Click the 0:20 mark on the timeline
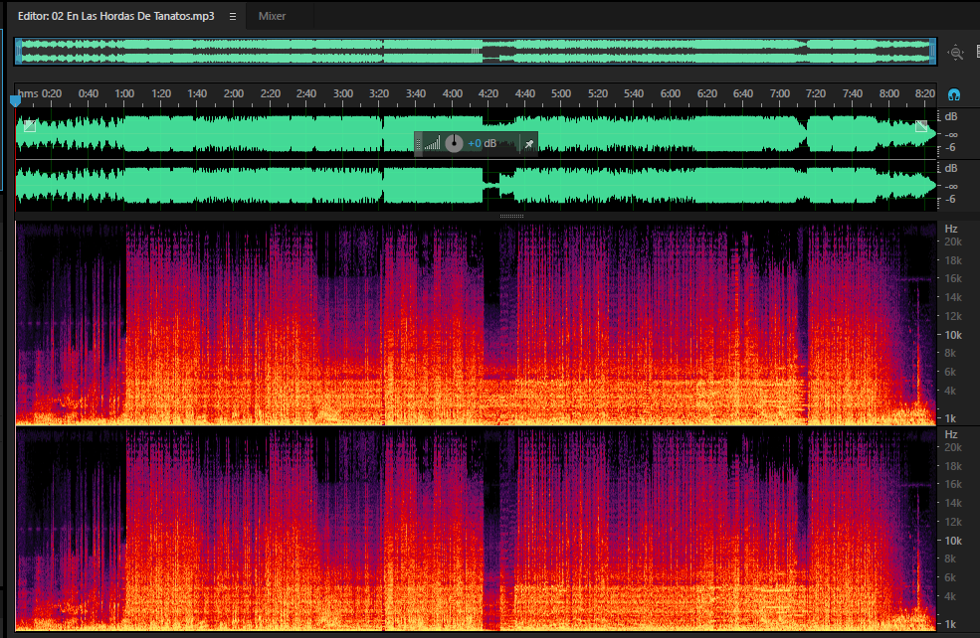 (52, 93)
